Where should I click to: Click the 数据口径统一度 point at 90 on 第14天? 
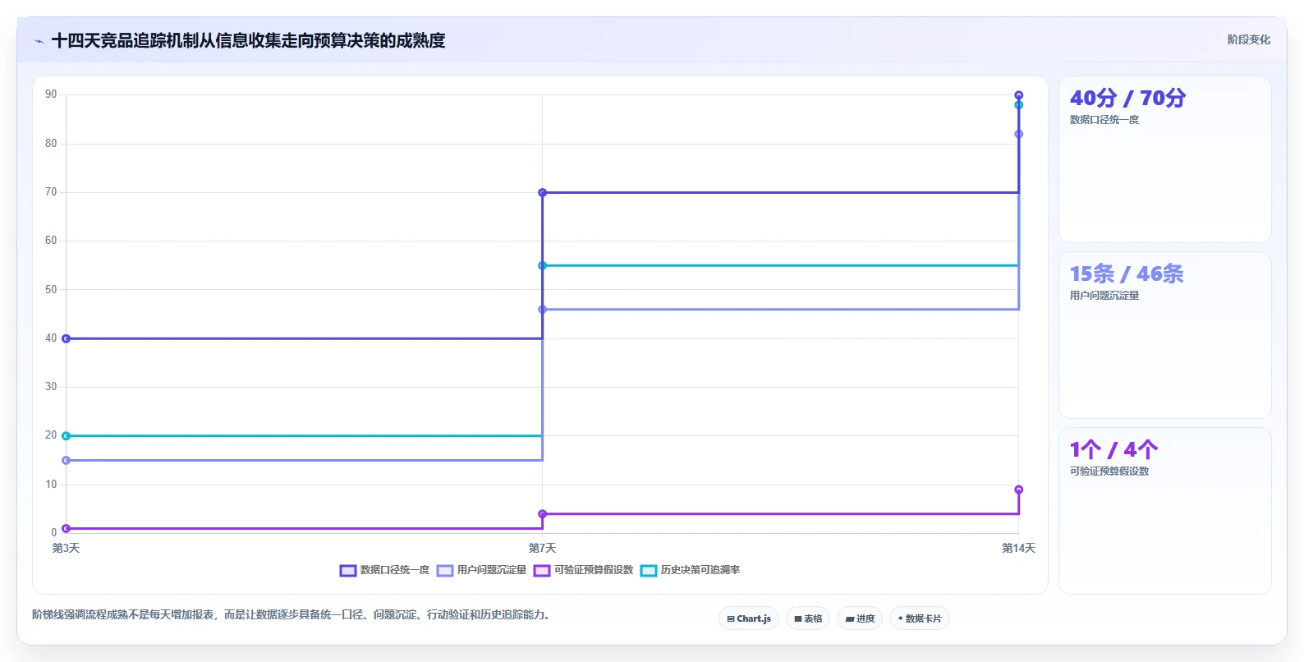1018,95
